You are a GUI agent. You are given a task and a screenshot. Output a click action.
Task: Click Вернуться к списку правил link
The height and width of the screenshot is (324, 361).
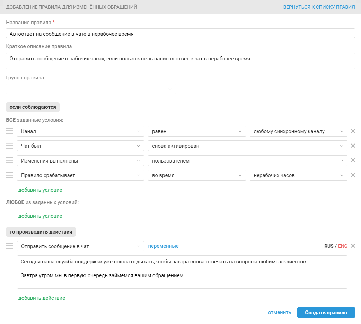319,7
